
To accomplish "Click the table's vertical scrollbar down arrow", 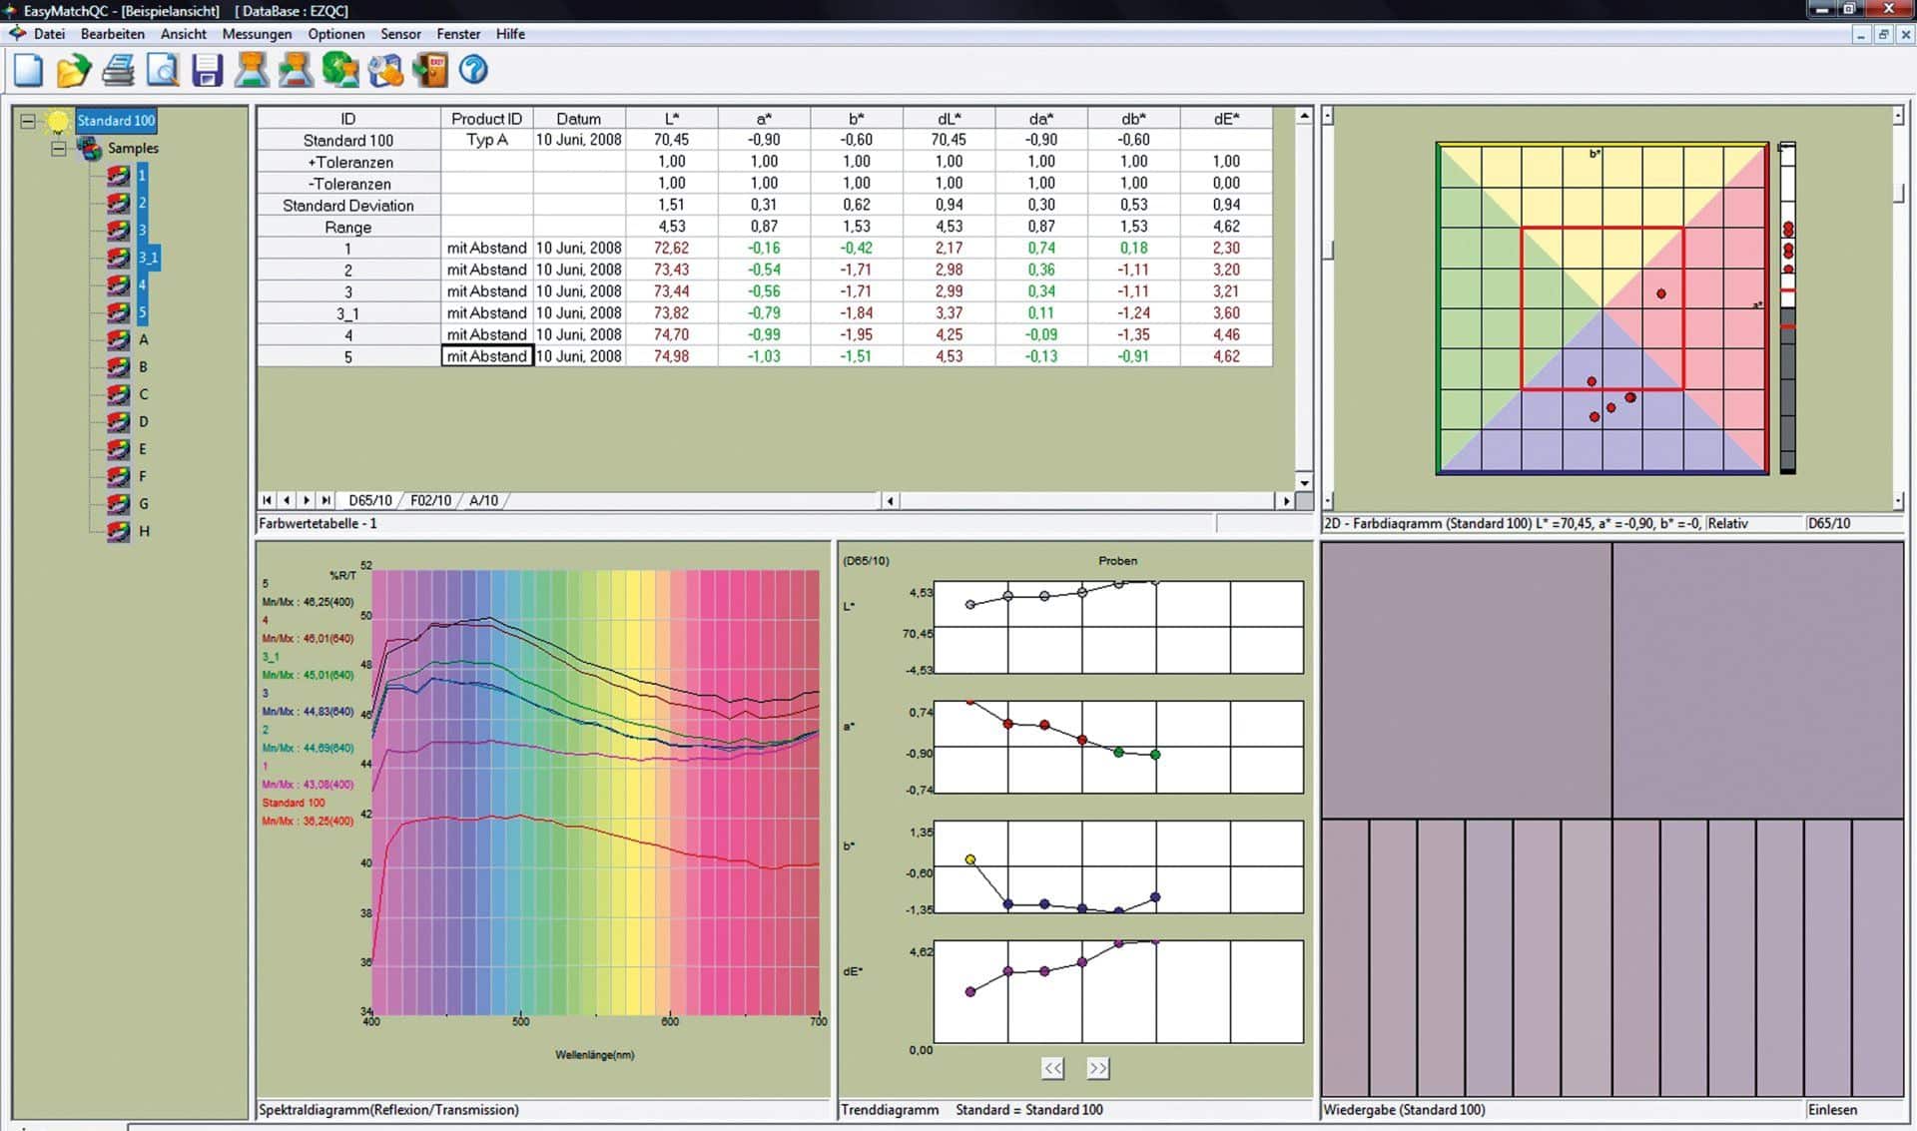I will point(1303,482).
